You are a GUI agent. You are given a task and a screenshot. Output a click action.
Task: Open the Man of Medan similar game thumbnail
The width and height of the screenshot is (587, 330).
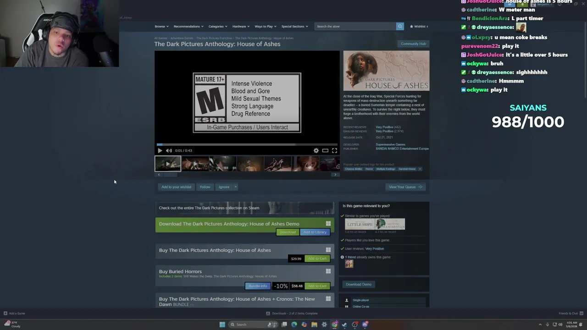pyautogui.click(x=390, y=224)
